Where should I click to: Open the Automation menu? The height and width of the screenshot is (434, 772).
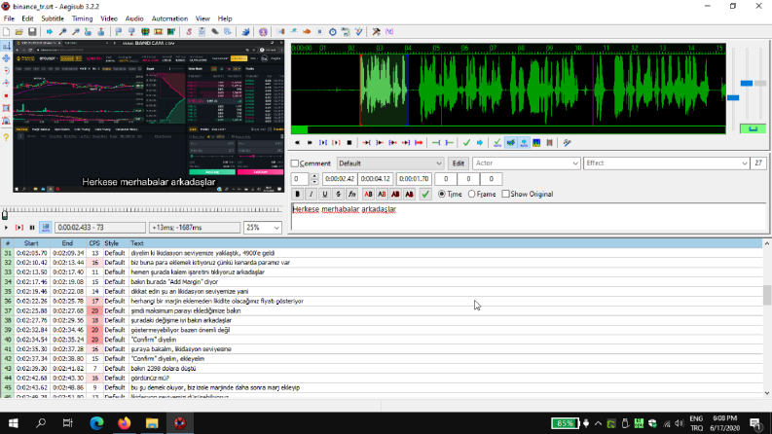click(169, 18)
